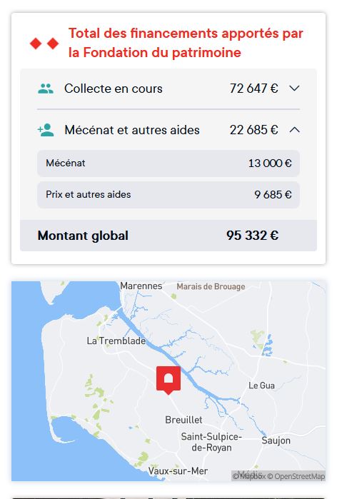Image resolution: width=337 pixels, height=499 pixels.
Task: Click La Tremblade label on map
Action: [116, 341]
